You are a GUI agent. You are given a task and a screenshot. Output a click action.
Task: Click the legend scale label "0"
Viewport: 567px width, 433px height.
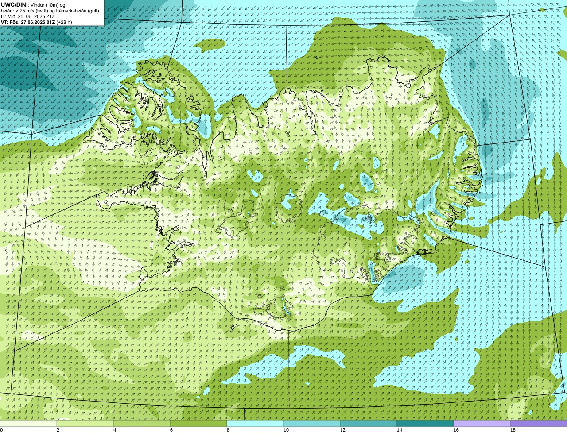click(1, 430)
